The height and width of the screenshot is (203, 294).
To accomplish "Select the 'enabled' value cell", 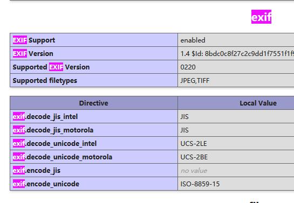I will [193, 40].
